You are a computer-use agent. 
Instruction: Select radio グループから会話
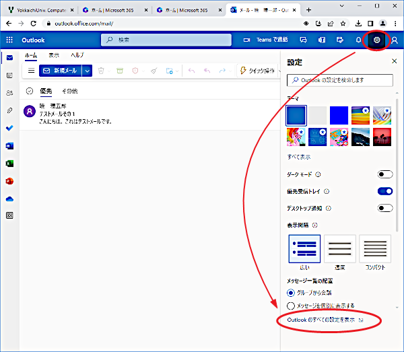click(x=291, y=293)
